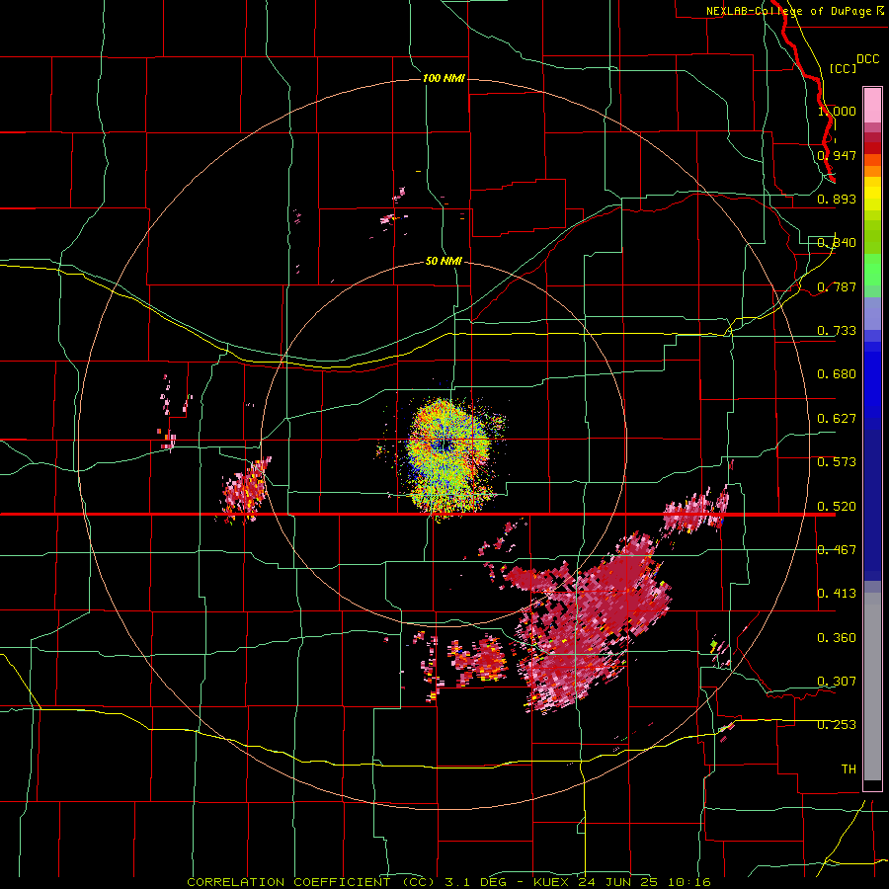Click the 0.573 scale value
This screenshot has height=889, width=889.
837,462
